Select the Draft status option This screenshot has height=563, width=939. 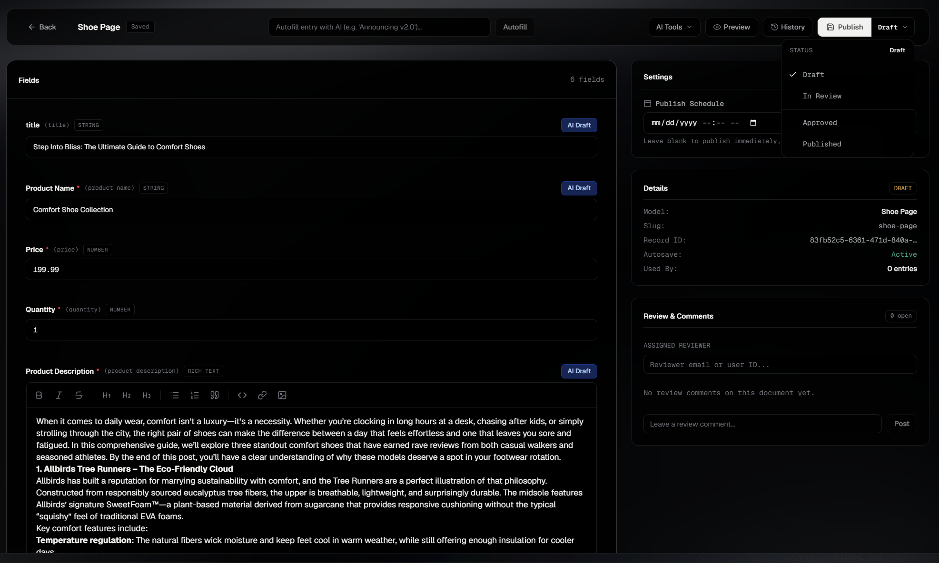point(848,75)
